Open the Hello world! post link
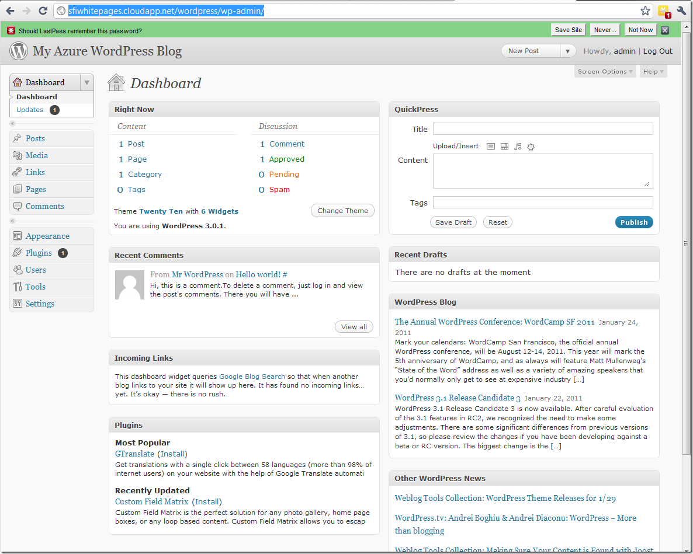 258,274
